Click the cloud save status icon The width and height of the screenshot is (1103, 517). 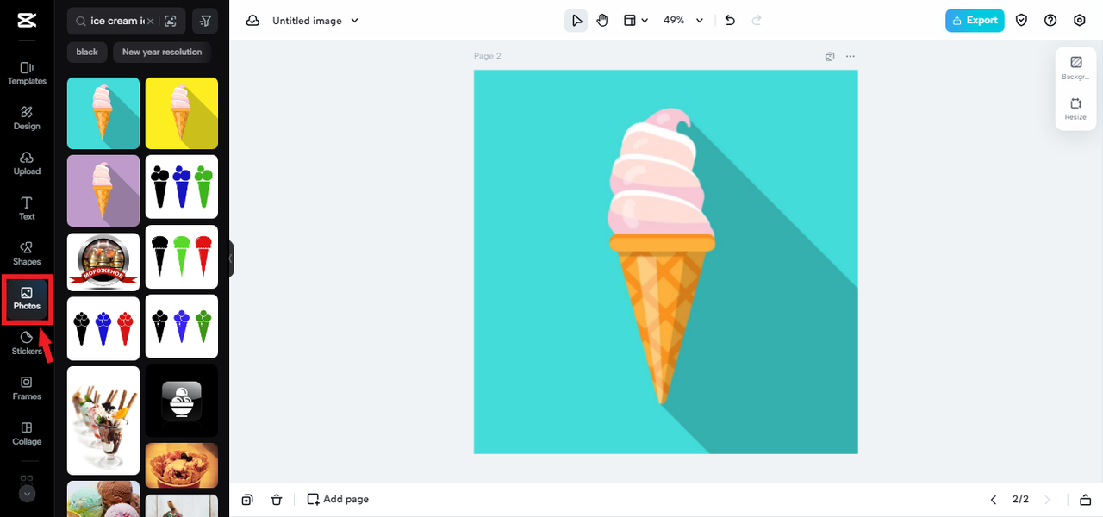[252, 21]
